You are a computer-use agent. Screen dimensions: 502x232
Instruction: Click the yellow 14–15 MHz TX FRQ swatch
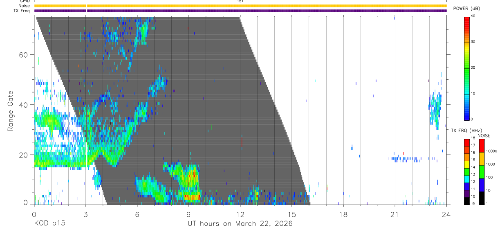[466, 164]
